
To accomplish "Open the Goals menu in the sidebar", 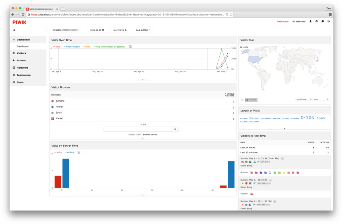I will [x=28, y=82].
